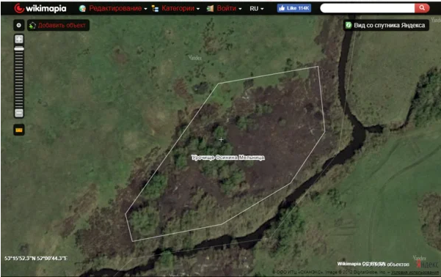Open the Wikimapia logo home link
This screenshot has width=441, height=277.
click(40, 9)
